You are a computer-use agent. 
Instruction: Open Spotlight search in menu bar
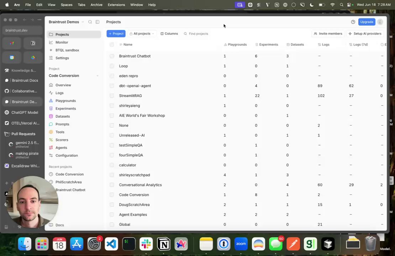coord(341,5)
